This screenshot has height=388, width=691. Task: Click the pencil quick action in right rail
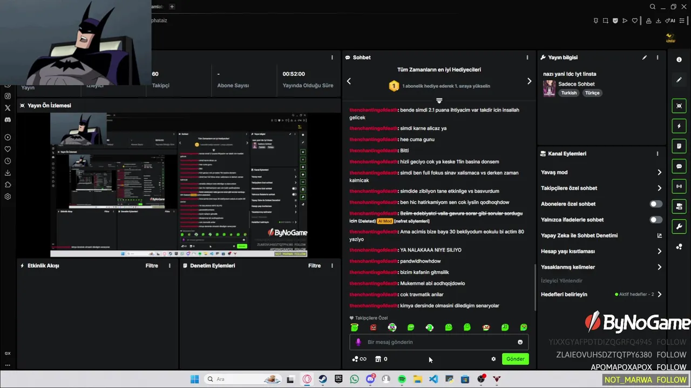click(x=679, y=80)
